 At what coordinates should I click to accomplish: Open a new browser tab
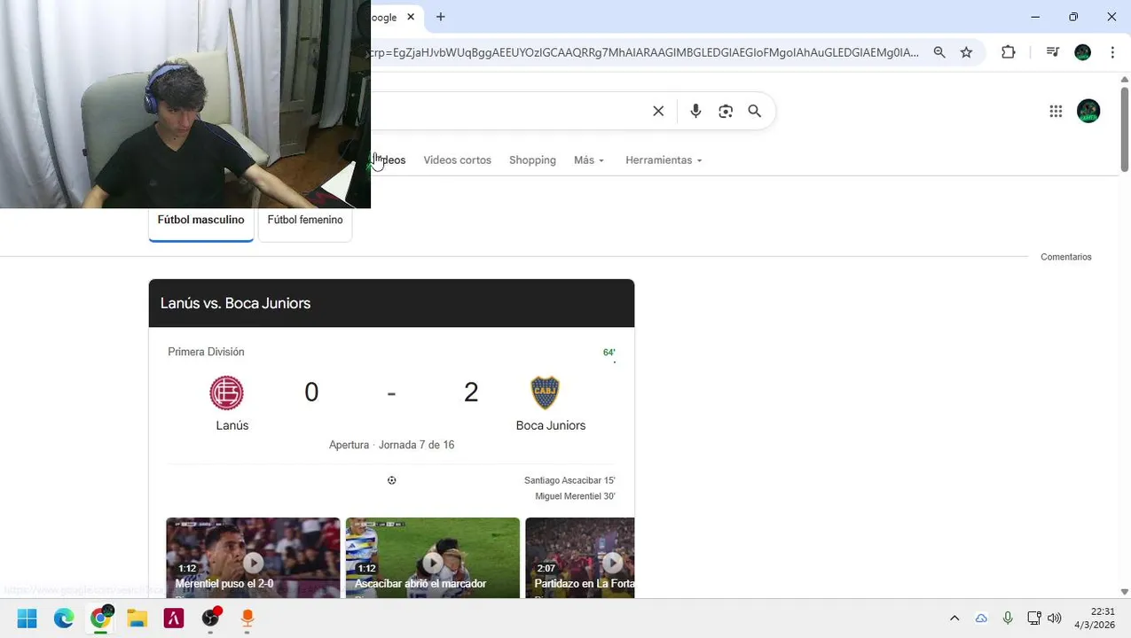tap(441, 17)
